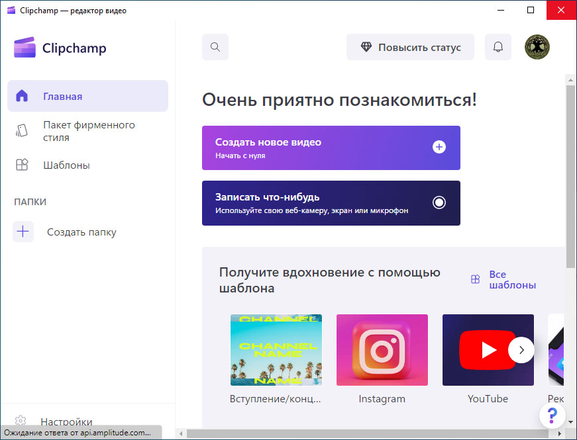Click the horizontal scrollbar left arrow
The width and height of the screenshot is (577, 440).
pos(181,434)
